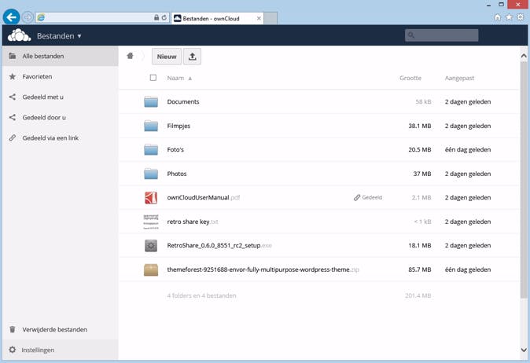Click the vertical scrollbar thumb
This screenshot has width=530, height=363.
click(x=524, y=180)
